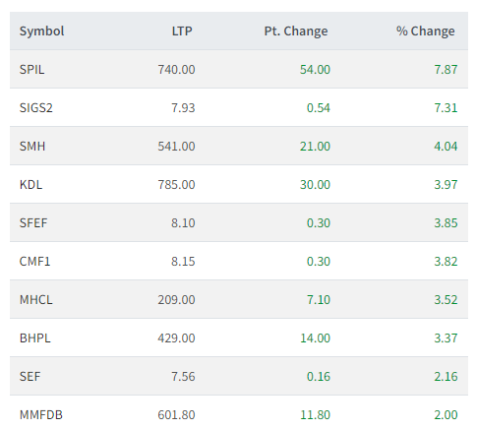Sort by Pt. Change column header
Image resolution: width=477 pixels, height=429 pixels.
tap(296, 31)
